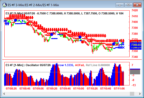Click the ES #F [1-Min] : Oscillator title

pos(28,65)
